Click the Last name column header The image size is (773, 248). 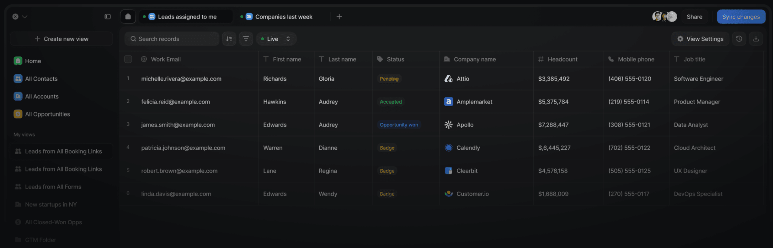coord(343,59)
